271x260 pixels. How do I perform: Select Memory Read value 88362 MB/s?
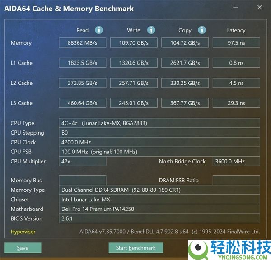tap(83, 43)
